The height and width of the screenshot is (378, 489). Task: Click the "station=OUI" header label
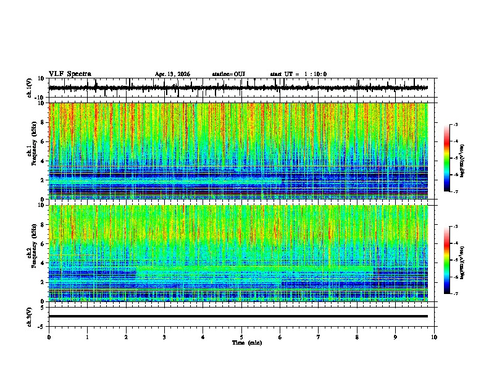click(228, 74)
